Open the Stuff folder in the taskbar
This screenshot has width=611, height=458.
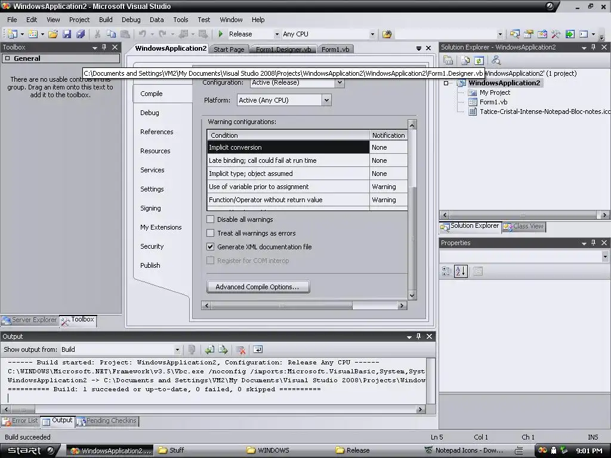(171, 450)
